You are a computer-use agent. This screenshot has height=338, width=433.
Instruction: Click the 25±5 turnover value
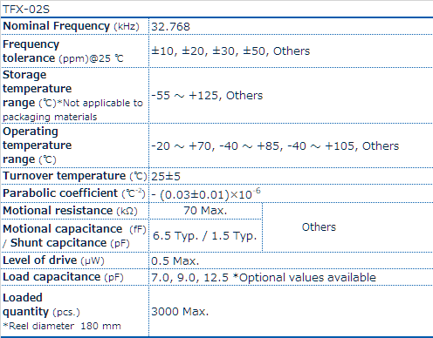coord(166,177)
